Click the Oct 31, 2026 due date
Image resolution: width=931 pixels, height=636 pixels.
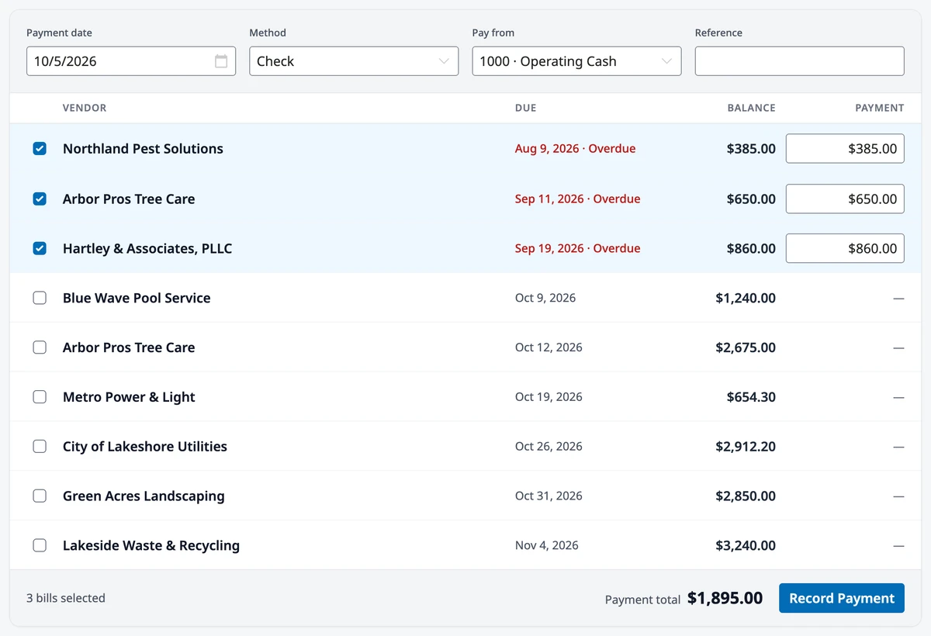click(x=549, y=496)
